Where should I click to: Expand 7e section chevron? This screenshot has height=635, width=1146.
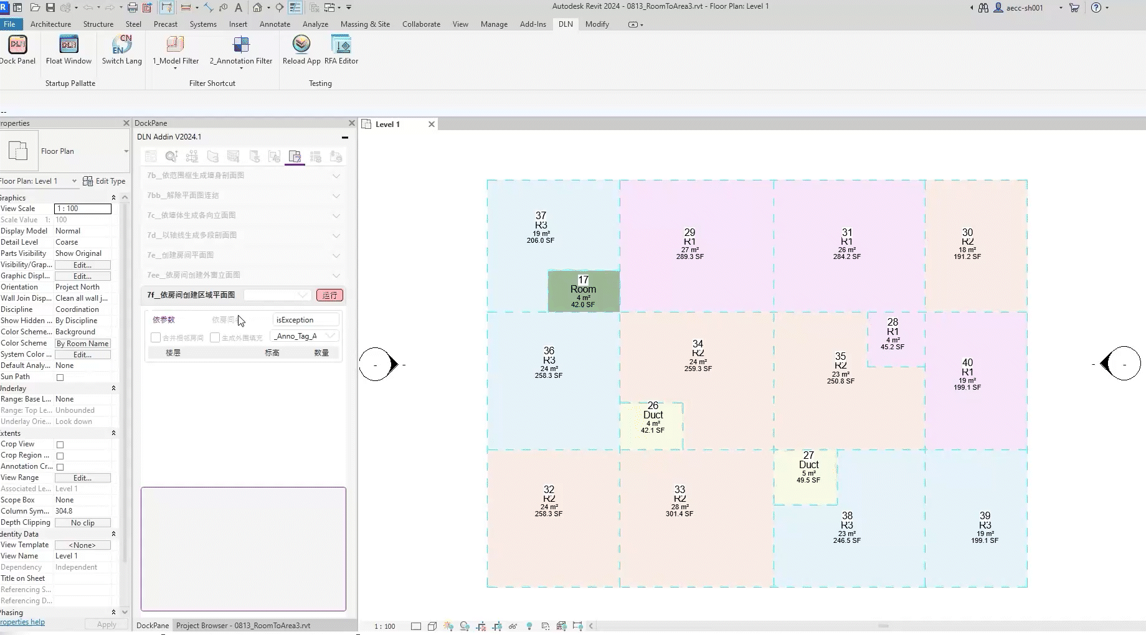click(x=336, y=255)
